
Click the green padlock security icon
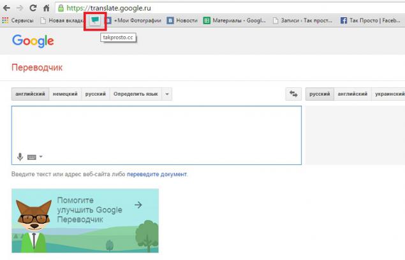pyautogui.click(x=61, y=8)
